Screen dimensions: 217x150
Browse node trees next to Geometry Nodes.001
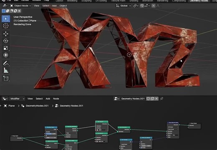(117, 99)
